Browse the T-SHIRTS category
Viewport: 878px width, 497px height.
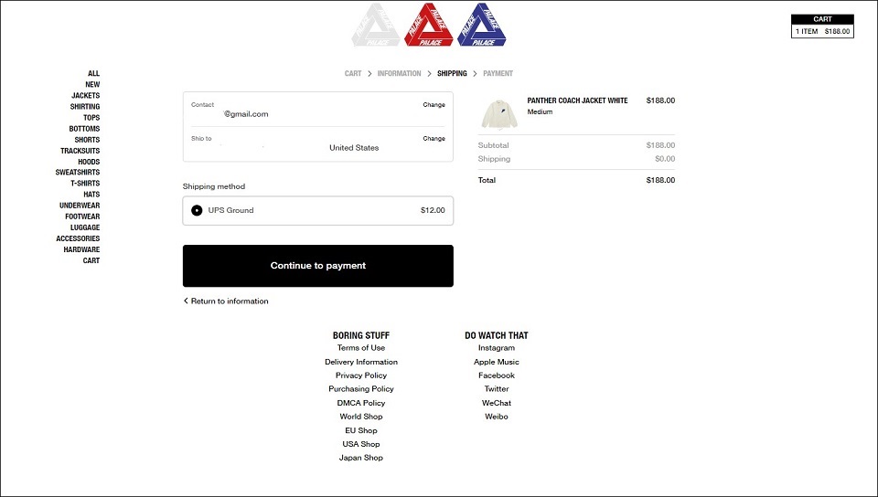[x=85, y=184]
